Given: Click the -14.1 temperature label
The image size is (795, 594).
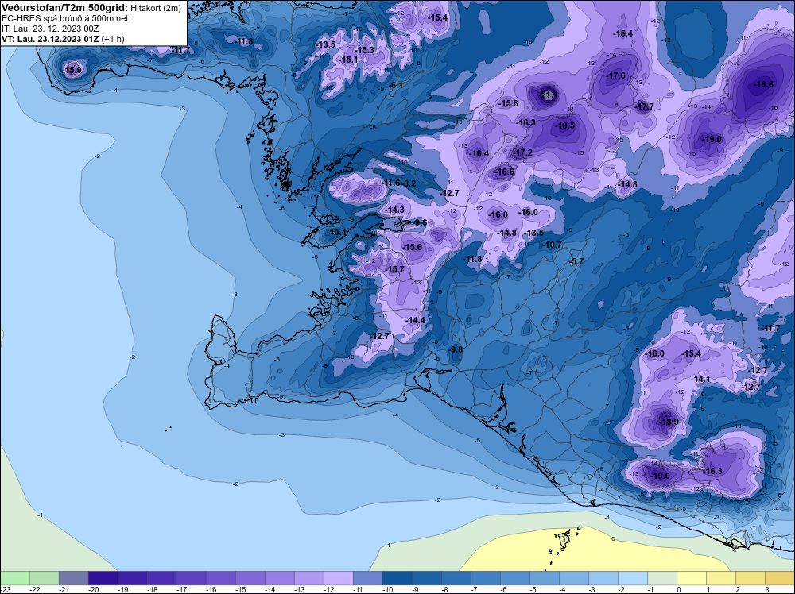Looking at the screenshot, I should click(700, 380).
